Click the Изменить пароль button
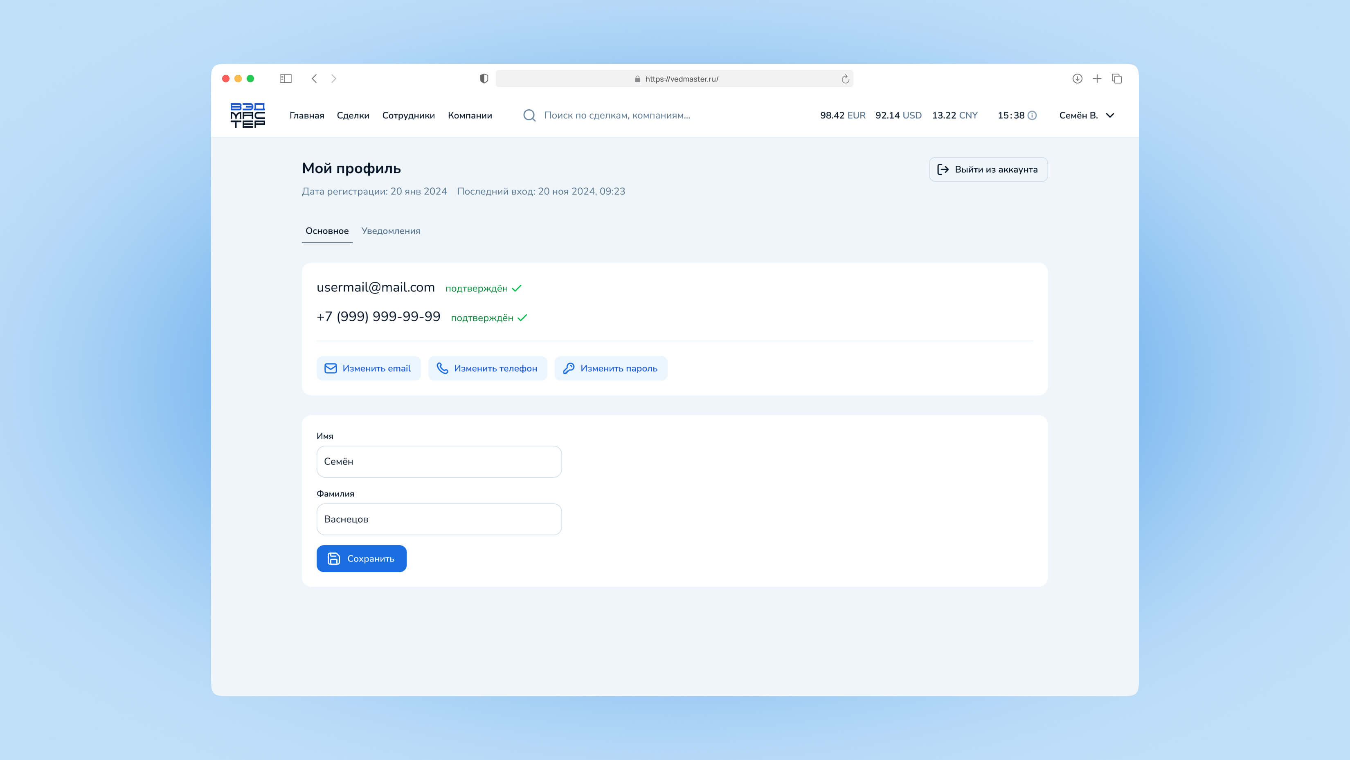Viewport: 1350px width, 760px height. coord(610,368)
